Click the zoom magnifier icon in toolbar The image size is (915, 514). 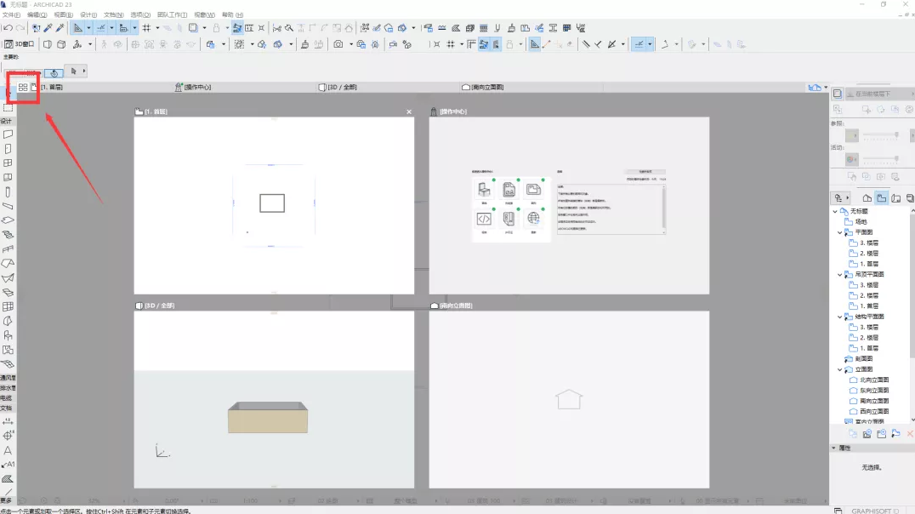289,27
